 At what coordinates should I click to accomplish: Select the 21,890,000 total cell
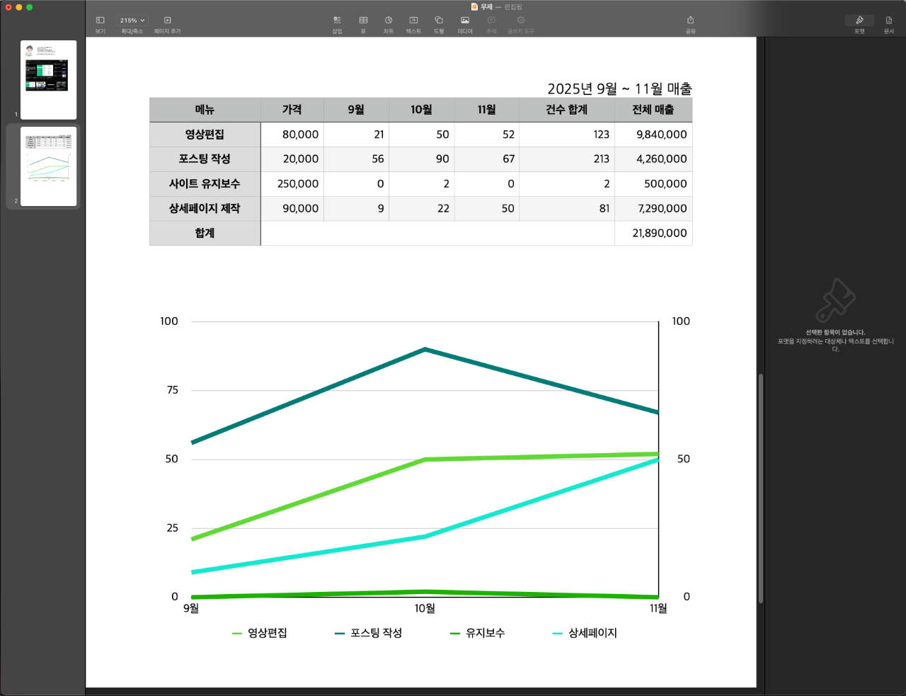pos(653,233)
